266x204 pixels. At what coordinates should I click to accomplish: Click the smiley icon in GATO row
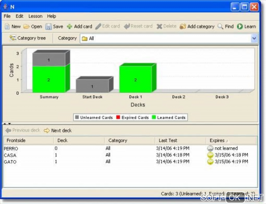tap(210, 162)
